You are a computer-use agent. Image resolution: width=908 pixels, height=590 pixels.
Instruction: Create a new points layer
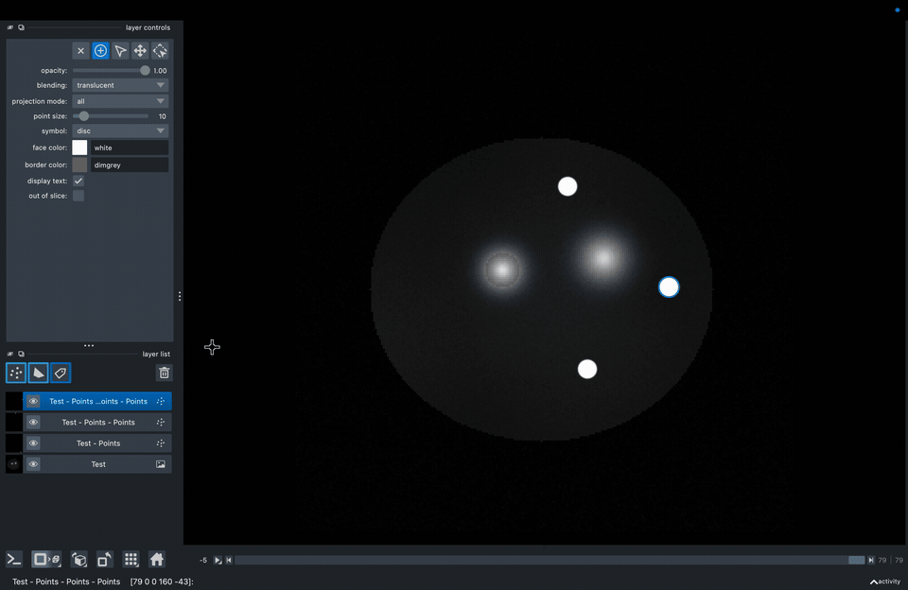(x=16, y=373)
